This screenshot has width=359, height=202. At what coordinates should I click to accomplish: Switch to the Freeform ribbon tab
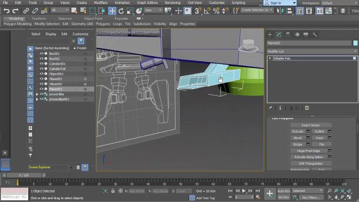coord(39,19)
